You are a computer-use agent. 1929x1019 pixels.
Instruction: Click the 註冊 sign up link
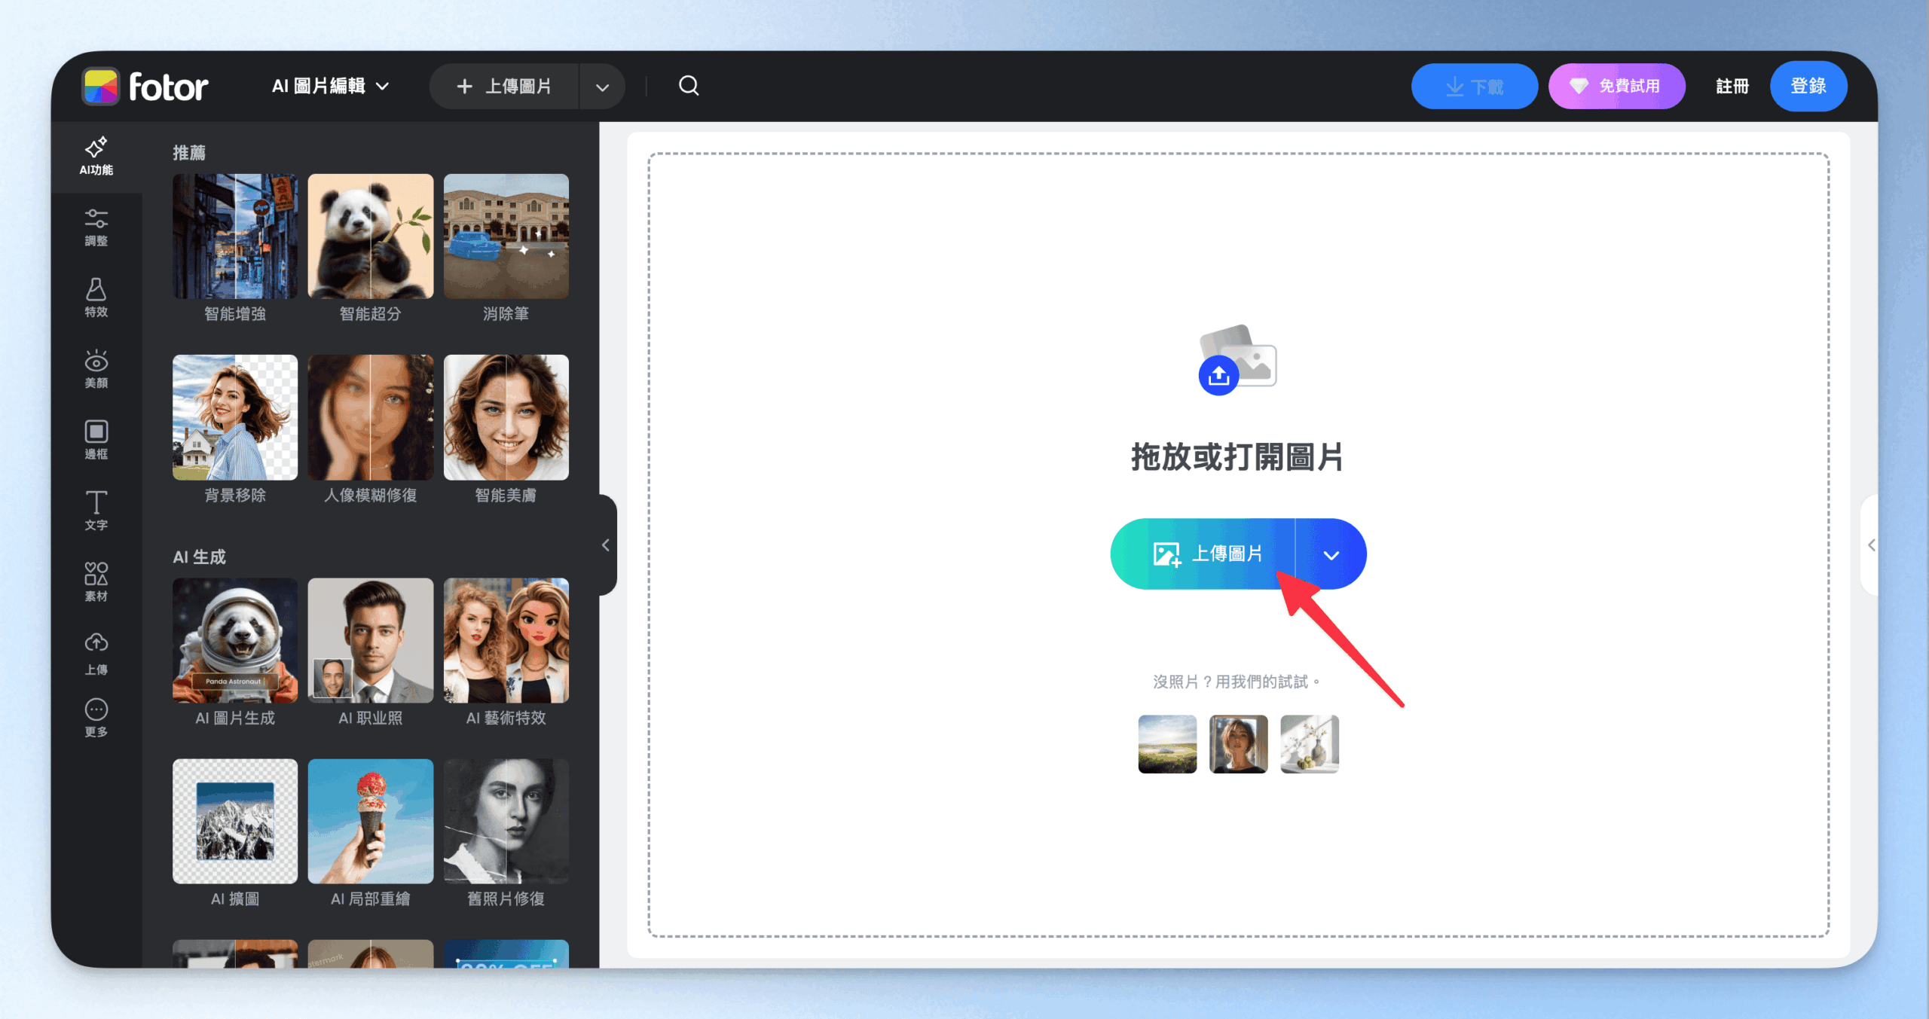(1732, 86)
